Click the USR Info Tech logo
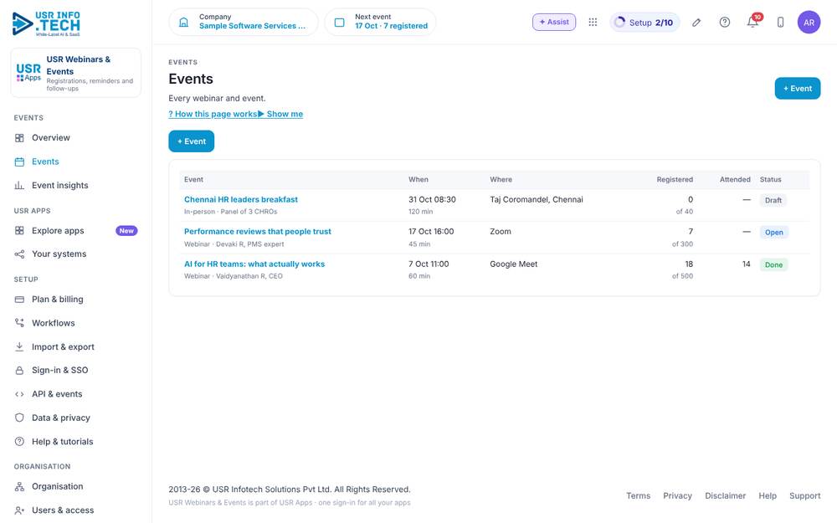 click(46, 23)
